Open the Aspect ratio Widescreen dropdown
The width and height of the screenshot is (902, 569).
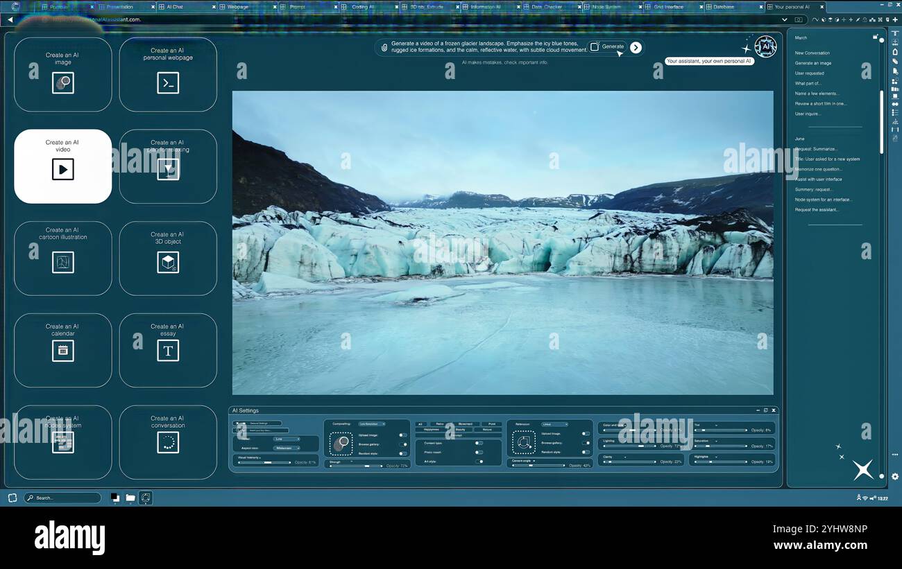coord(287,448)
